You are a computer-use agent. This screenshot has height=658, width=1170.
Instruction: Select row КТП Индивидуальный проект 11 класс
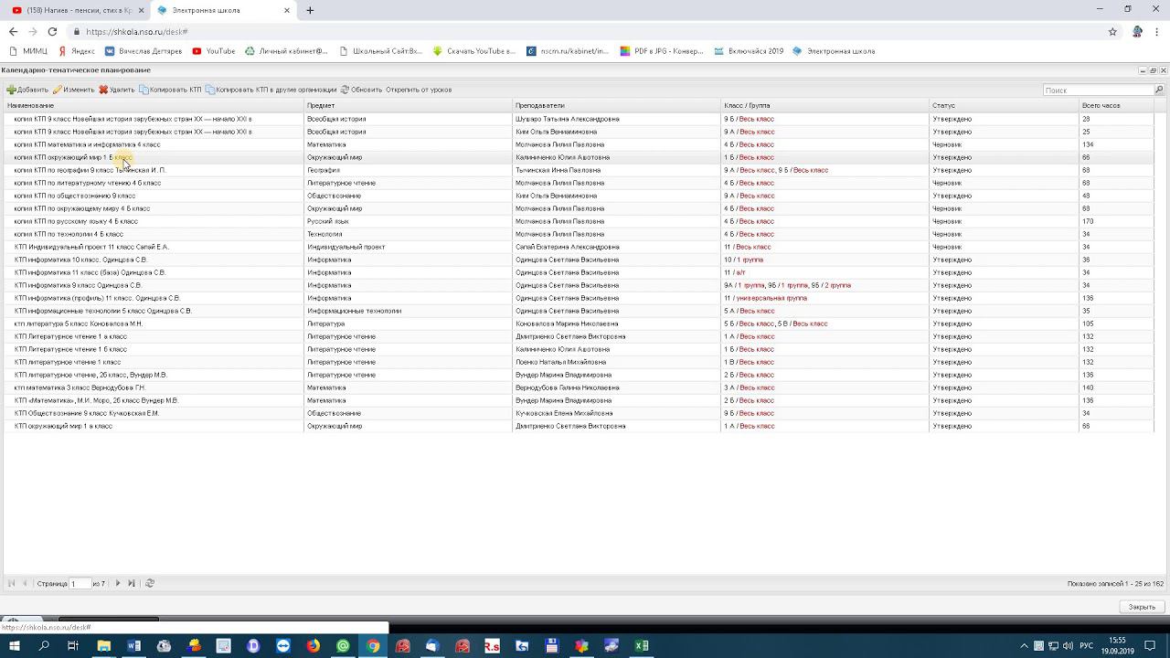pos(578,247)
